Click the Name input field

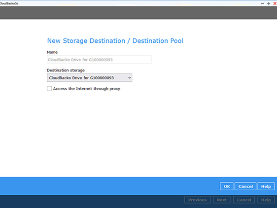[99, 60]
